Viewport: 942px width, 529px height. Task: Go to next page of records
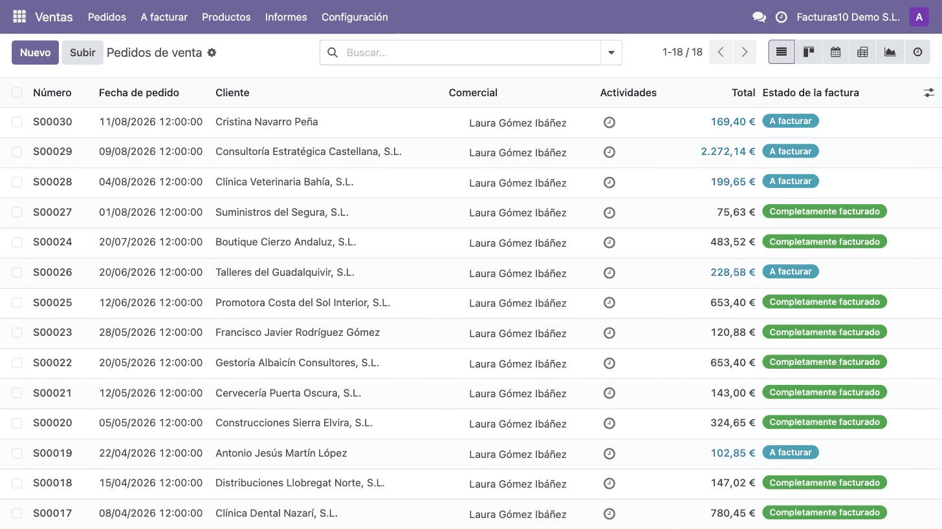745,52
